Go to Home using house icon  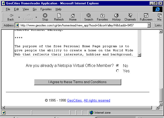[73, 16]
